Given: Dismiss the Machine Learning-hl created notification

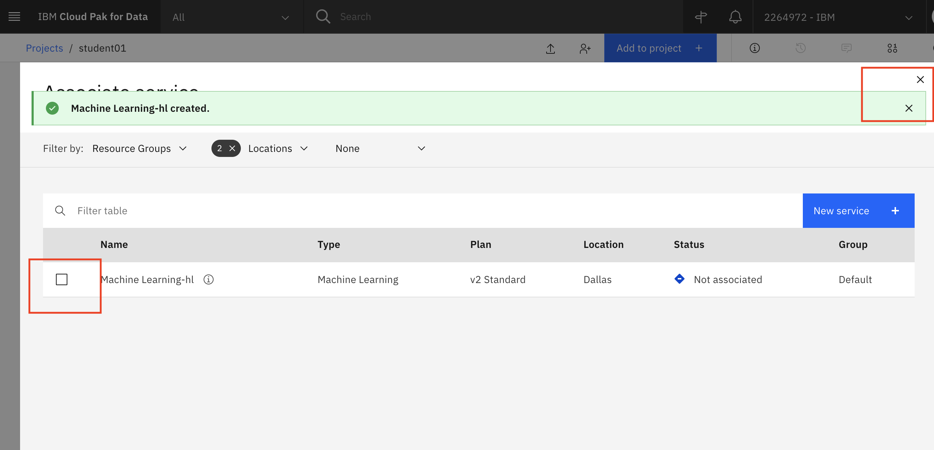Looking at the screenshot, I should [x=910, y=108].
